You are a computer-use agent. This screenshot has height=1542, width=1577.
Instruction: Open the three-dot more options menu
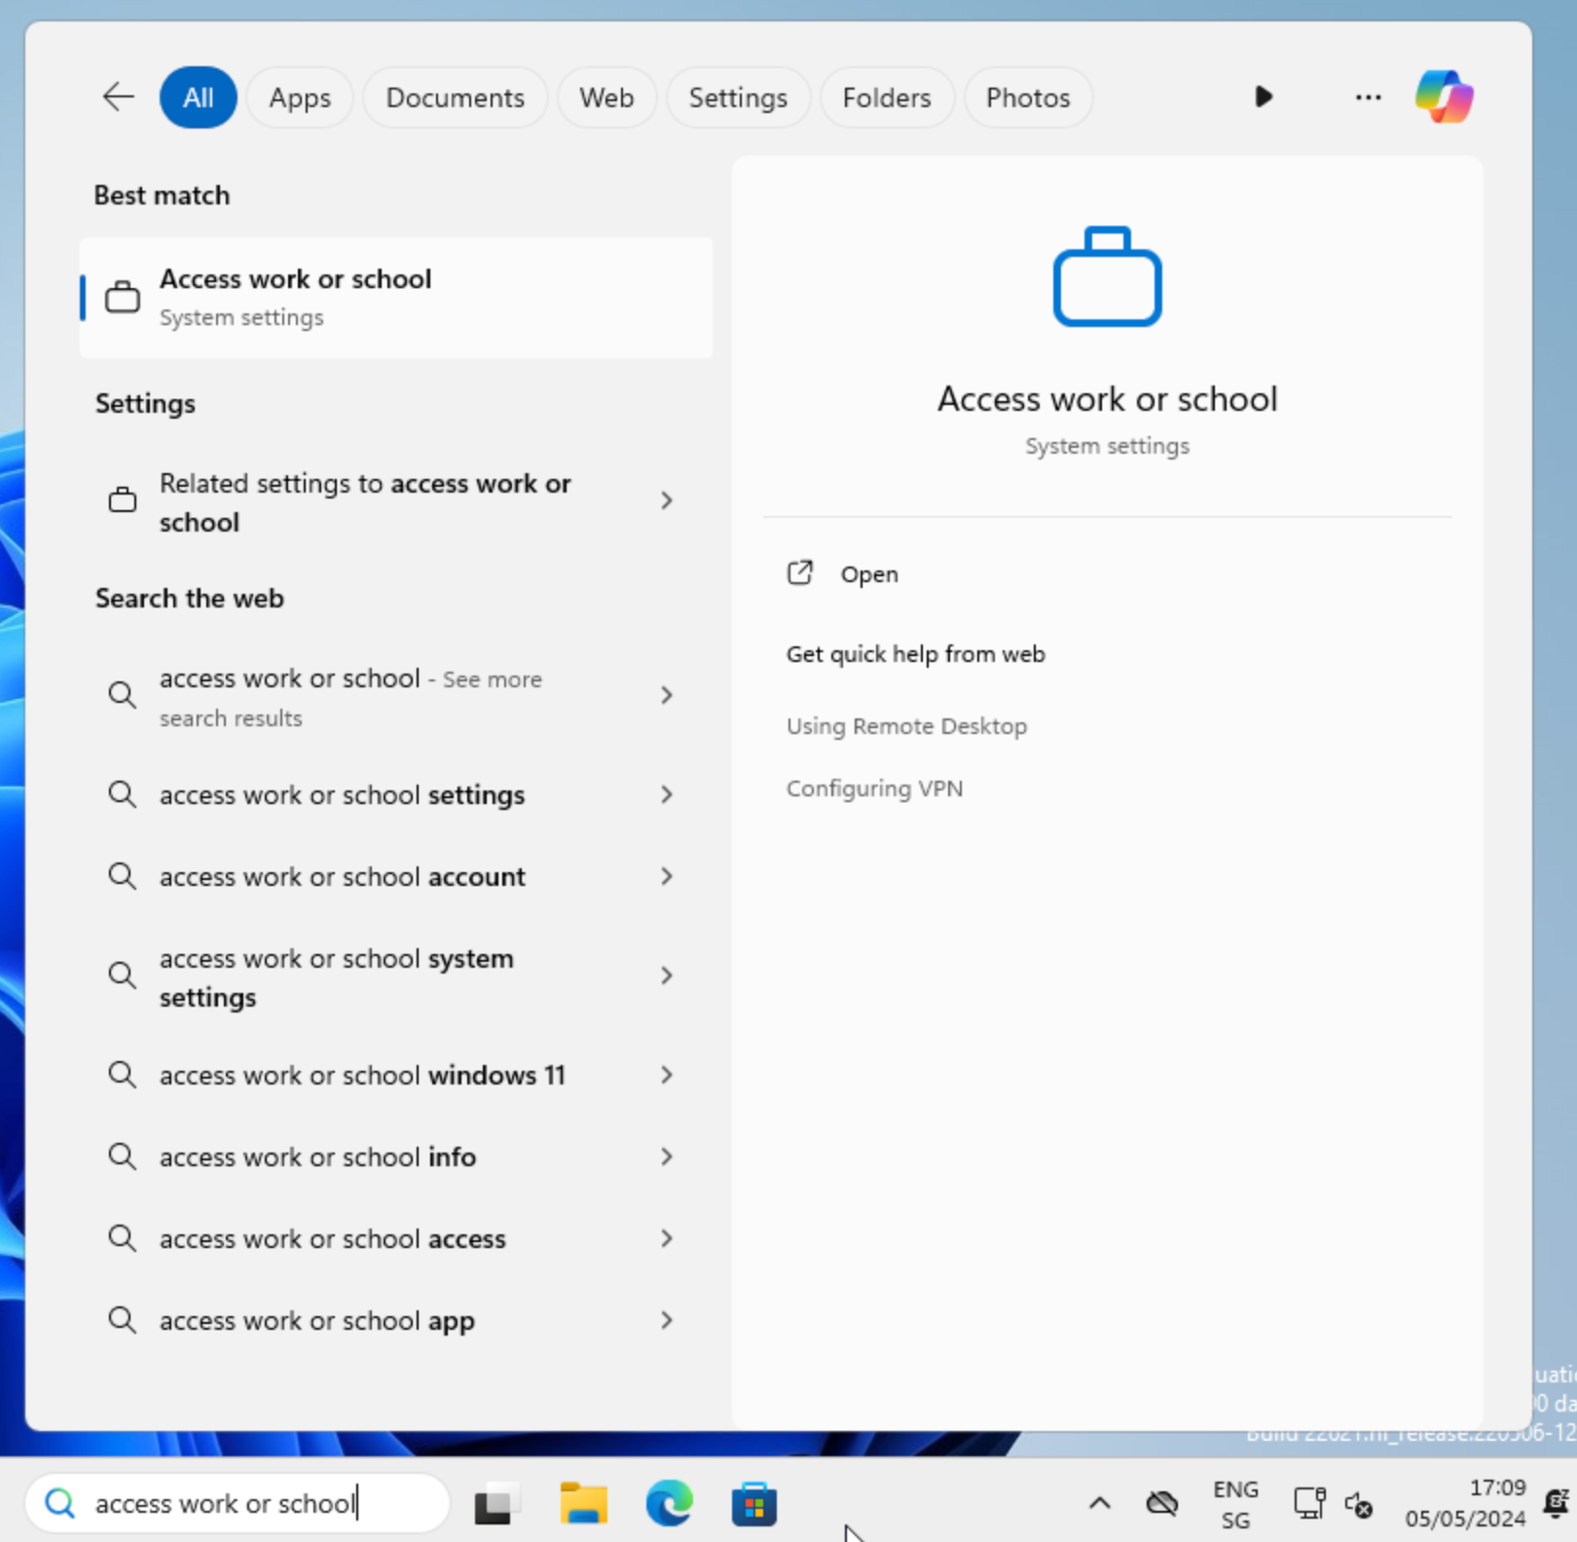pos(1368,97)
